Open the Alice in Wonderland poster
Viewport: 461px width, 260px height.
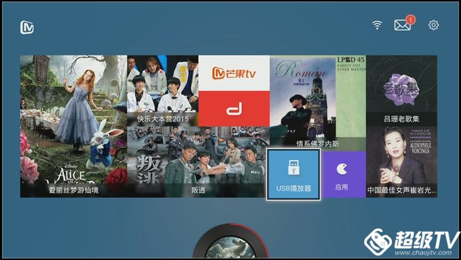coord(74,126)
